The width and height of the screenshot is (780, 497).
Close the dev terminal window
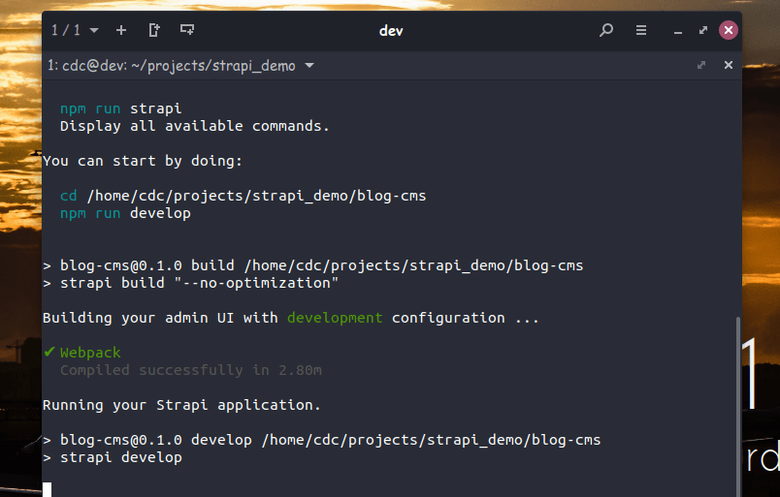coord(729,30)
